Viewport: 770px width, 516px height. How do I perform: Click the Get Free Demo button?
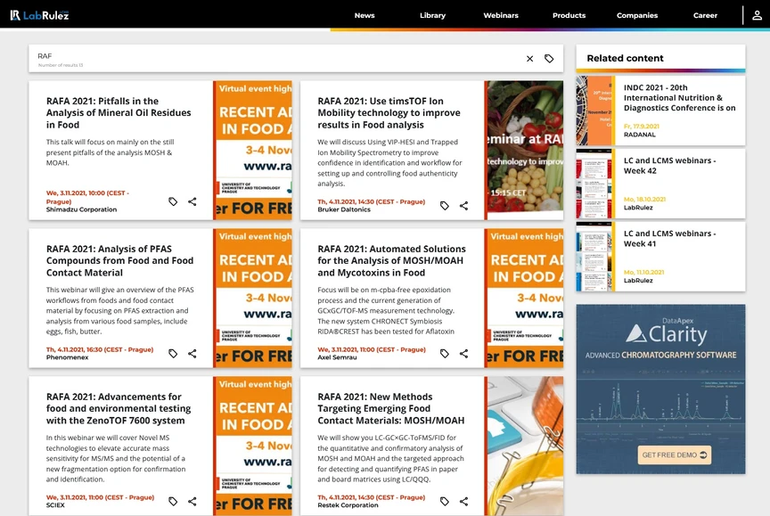[x=675, y=455]
